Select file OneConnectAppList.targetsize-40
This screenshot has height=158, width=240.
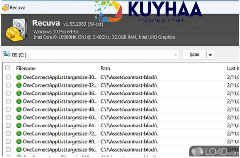coord(60,102)
